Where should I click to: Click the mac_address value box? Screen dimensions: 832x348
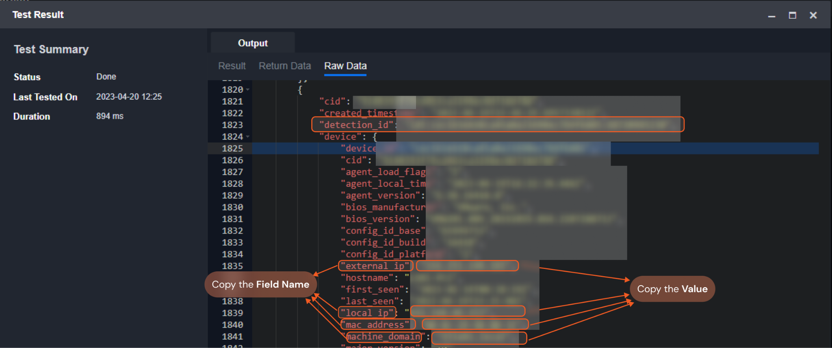point(475,324)
